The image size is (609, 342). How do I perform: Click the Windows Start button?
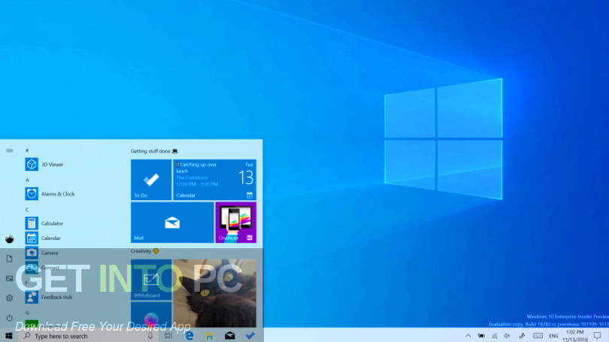click(9, 335)
